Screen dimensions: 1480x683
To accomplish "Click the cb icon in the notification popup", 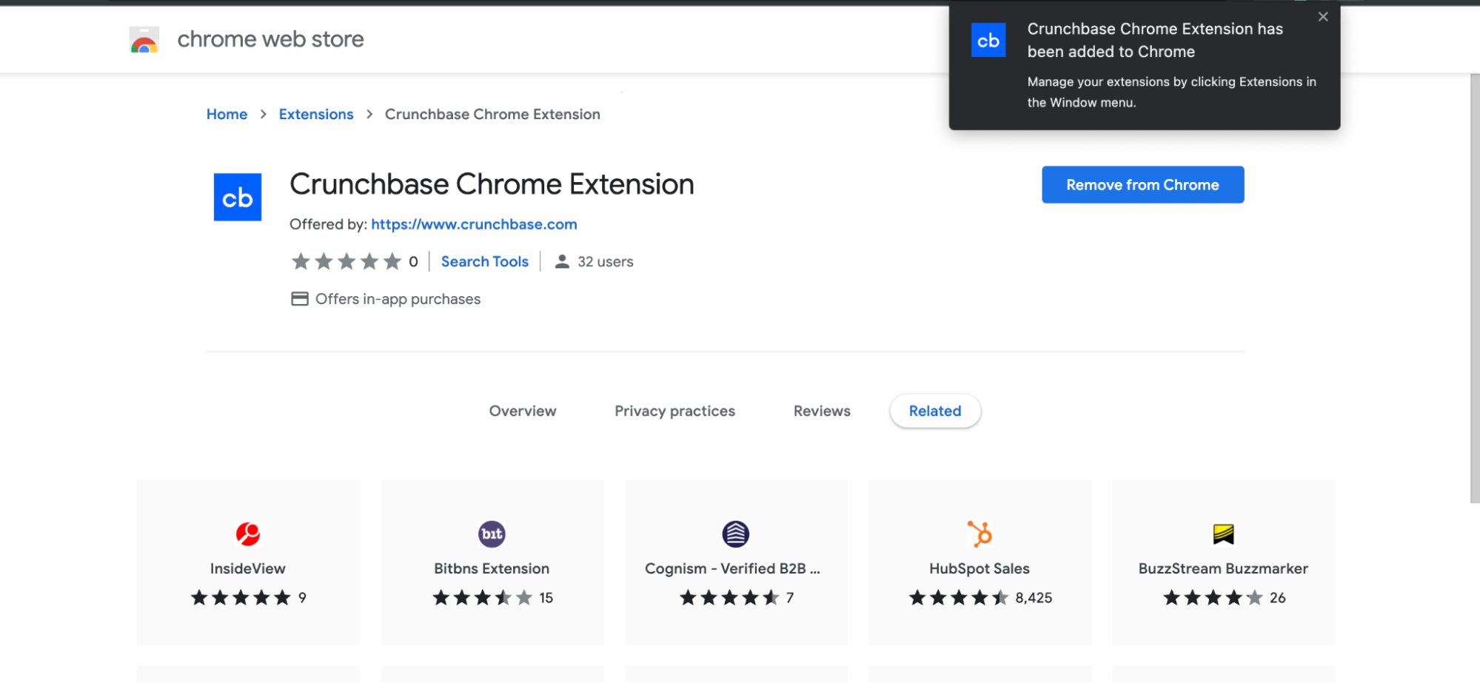I will [988, 40].
